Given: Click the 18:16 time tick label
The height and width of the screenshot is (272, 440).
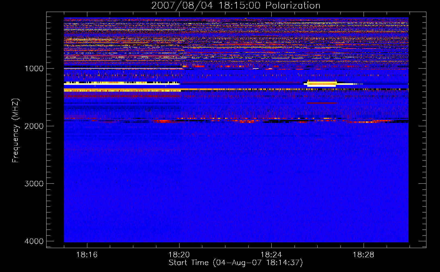Looking at the screenshot, I should (87, 255).
